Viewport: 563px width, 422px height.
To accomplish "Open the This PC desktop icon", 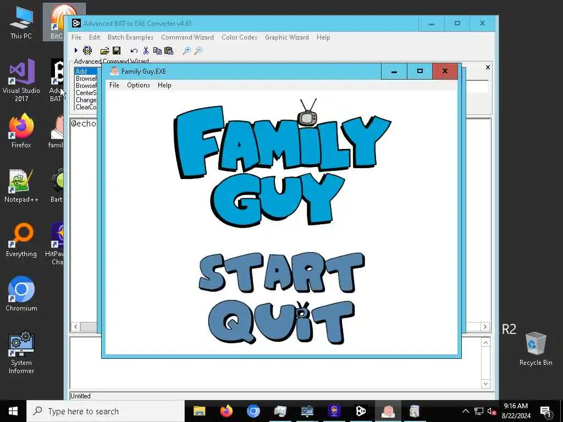I will [x=21, y=23].
